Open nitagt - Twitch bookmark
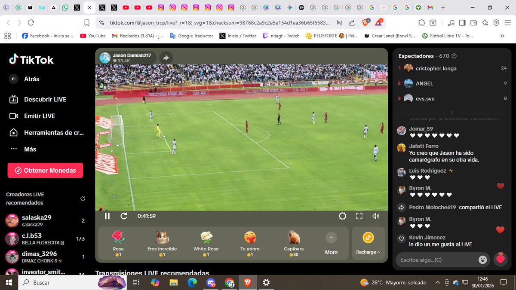Screen dimensions: 516x290 coord(281,36)
